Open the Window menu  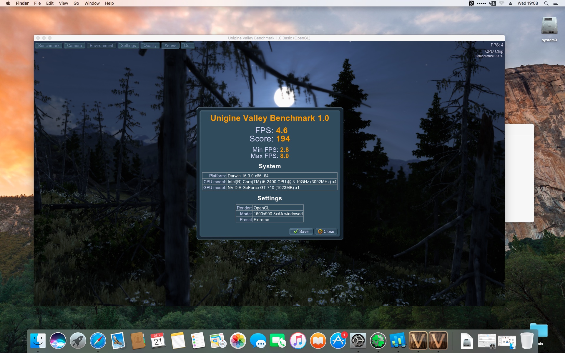tap(92, 3)
